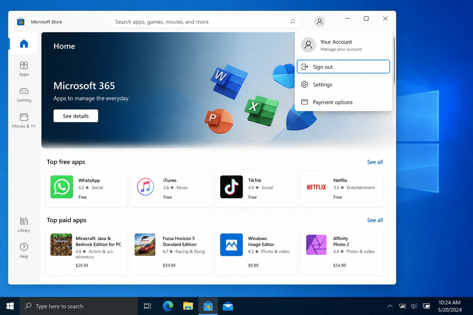Select Sign out from account menu
This screenshot has width=473, height=315.
click(x=343, y=67)
